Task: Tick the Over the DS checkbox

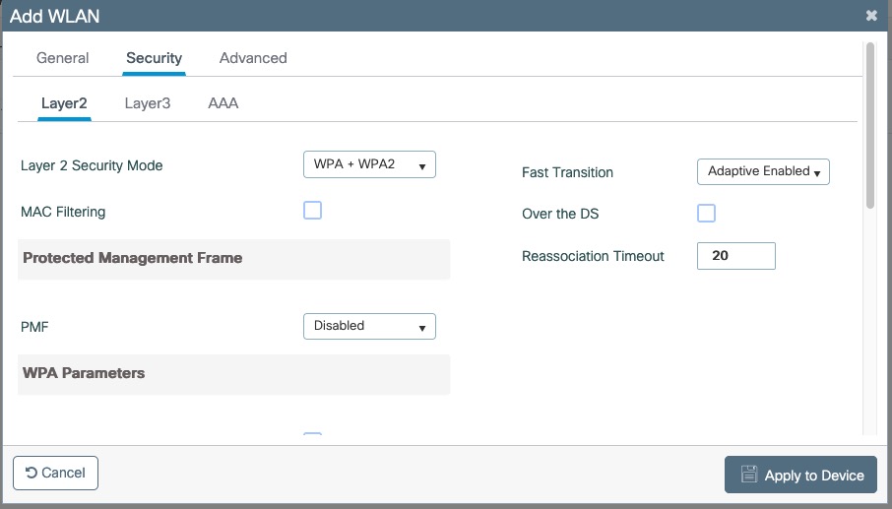Action: [x=706, y=213]
